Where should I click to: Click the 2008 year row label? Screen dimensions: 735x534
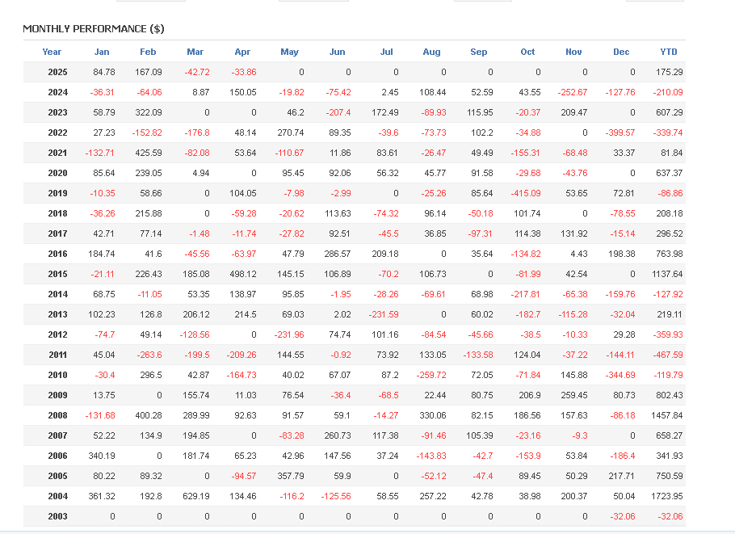coord(57,415)
